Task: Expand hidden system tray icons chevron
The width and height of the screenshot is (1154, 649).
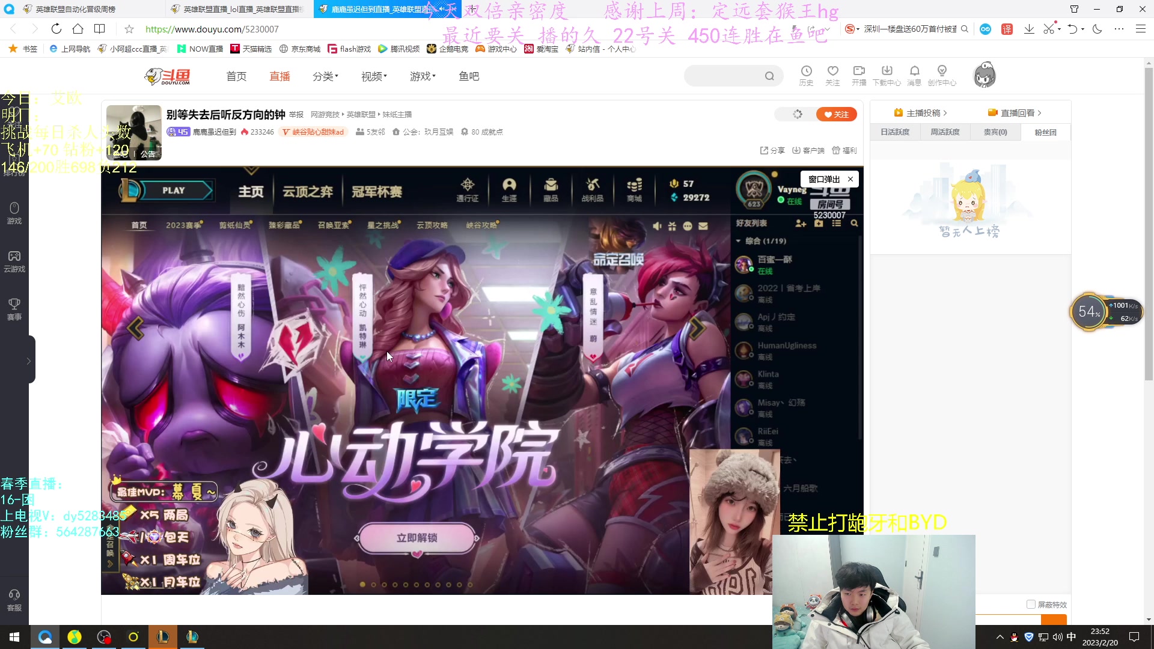Action: click(x=1000, y=637)
